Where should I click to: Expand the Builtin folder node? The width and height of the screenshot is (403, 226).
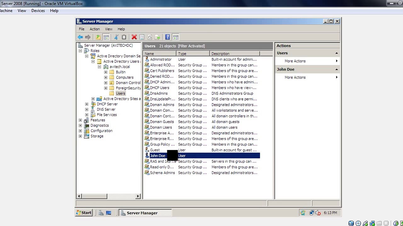105,72
